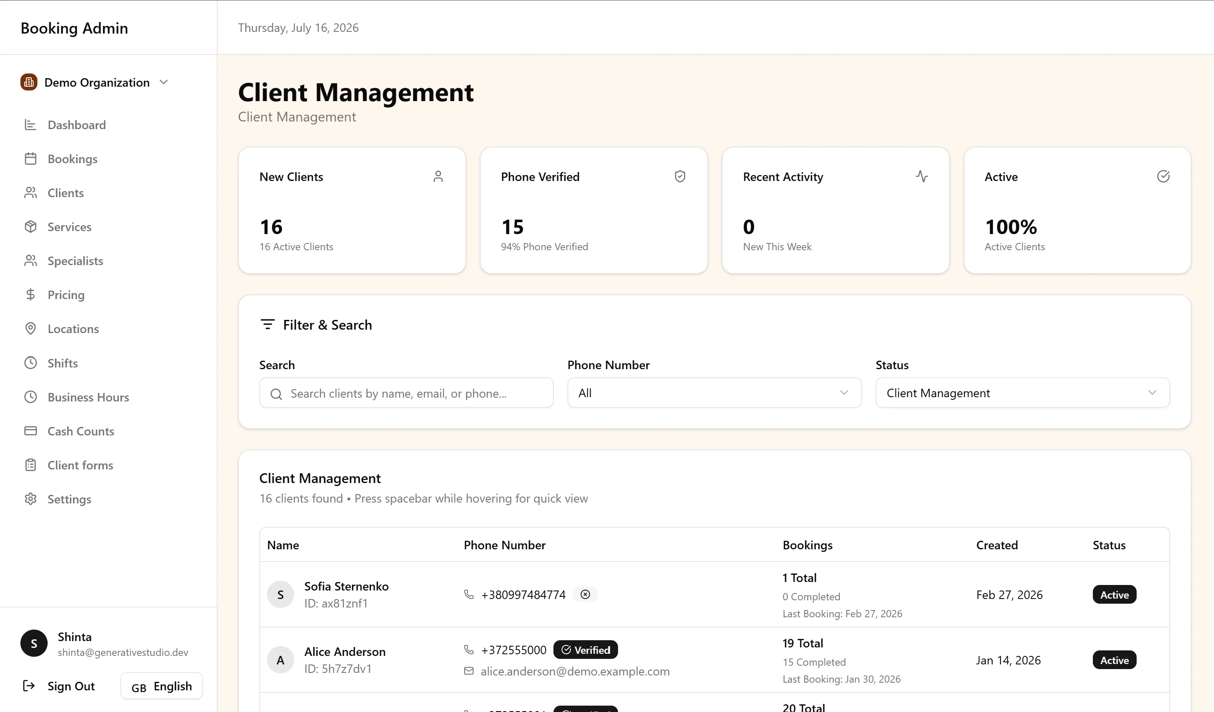Image resolution: width=1214 pixels, height=712 pixels.
Task: Open Settings from the sidebar
Action: (69, 499)
